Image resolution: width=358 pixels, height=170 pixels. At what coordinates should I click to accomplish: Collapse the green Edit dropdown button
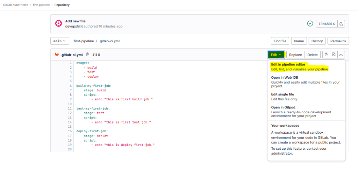tap(276, 55)
